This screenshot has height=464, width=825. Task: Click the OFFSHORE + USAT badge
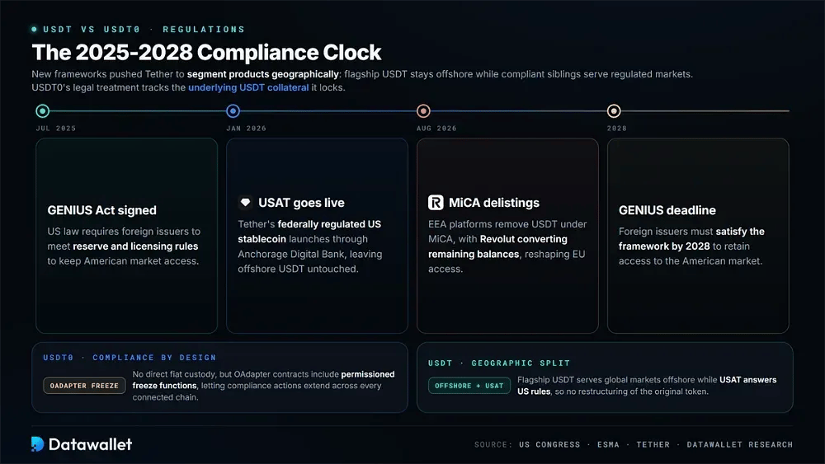point(469,386)
